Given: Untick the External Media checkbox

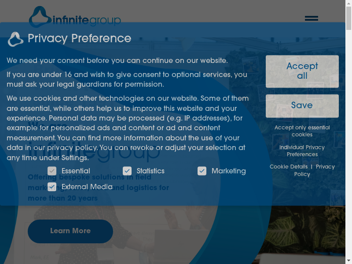Looking at the screenshot, I should (x=52, y=187).
